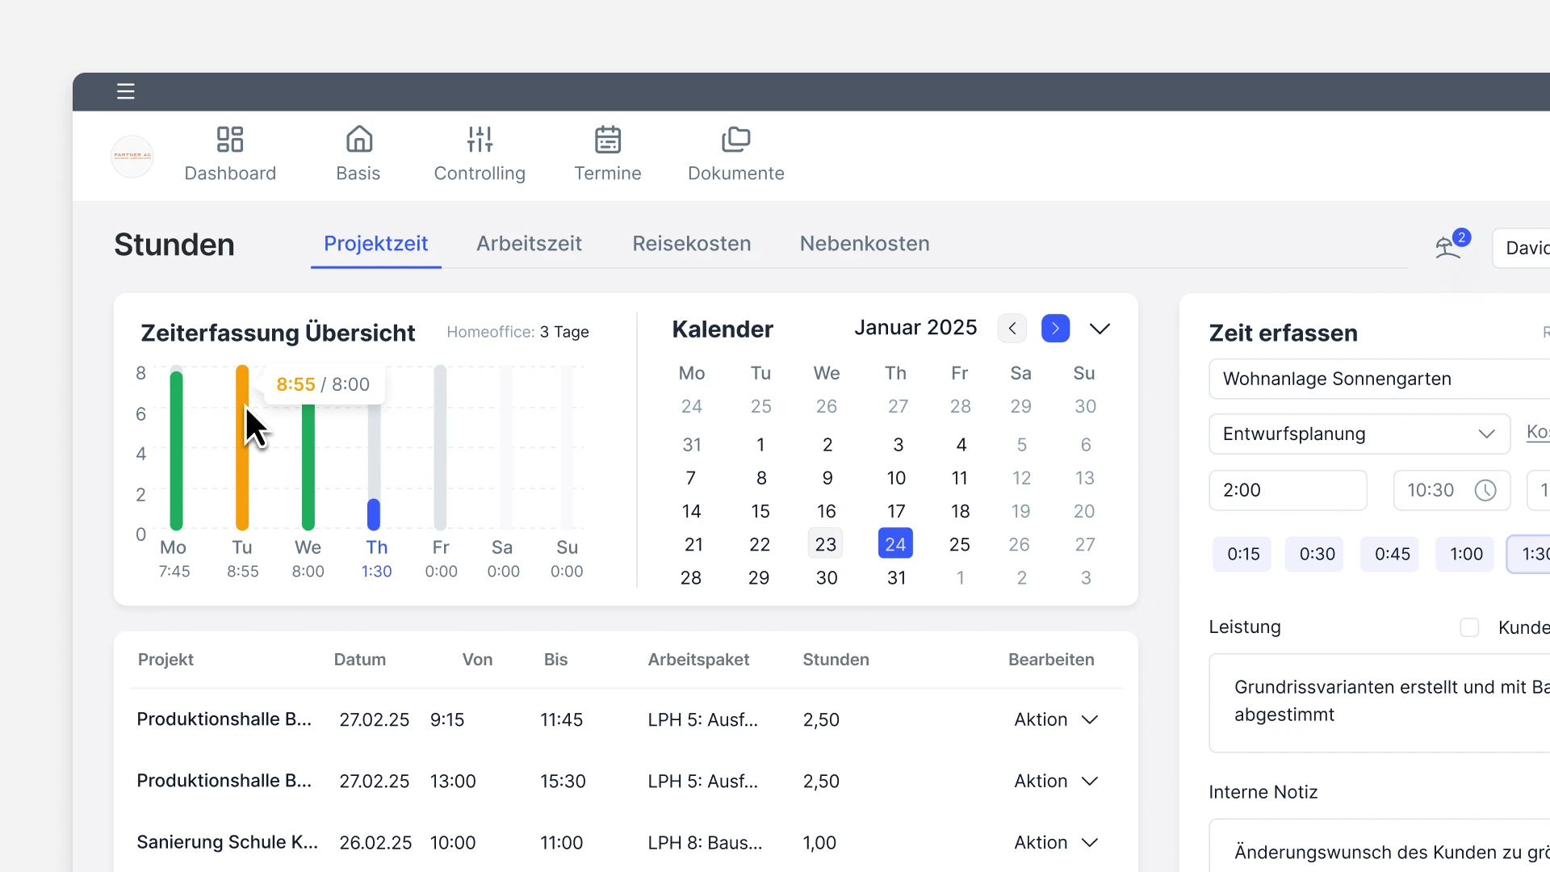1550x872 pixels.
Task: Switch to the Arbeitszeit tab
Action: pyautogui.click(x=529, y=244)
